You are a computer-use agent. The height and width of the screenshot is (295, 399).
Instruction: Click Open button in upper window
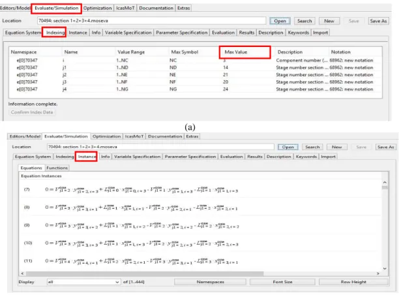coord(280,21)
